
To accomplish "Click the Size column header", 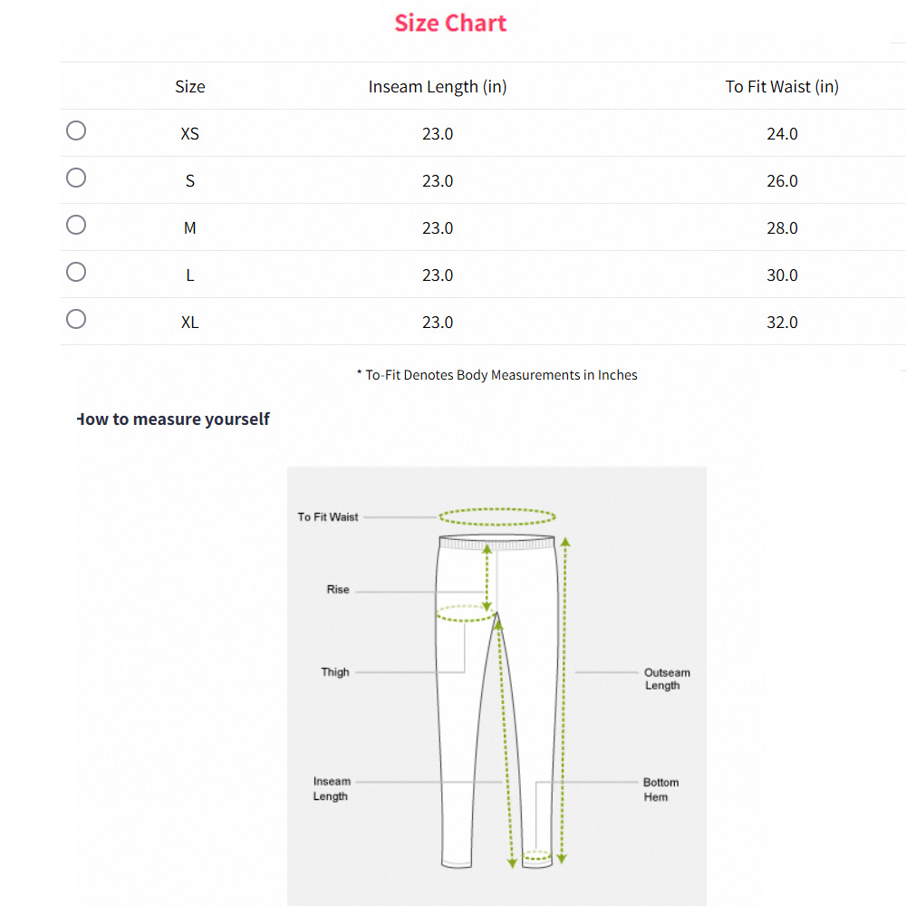I will point(189,86).
